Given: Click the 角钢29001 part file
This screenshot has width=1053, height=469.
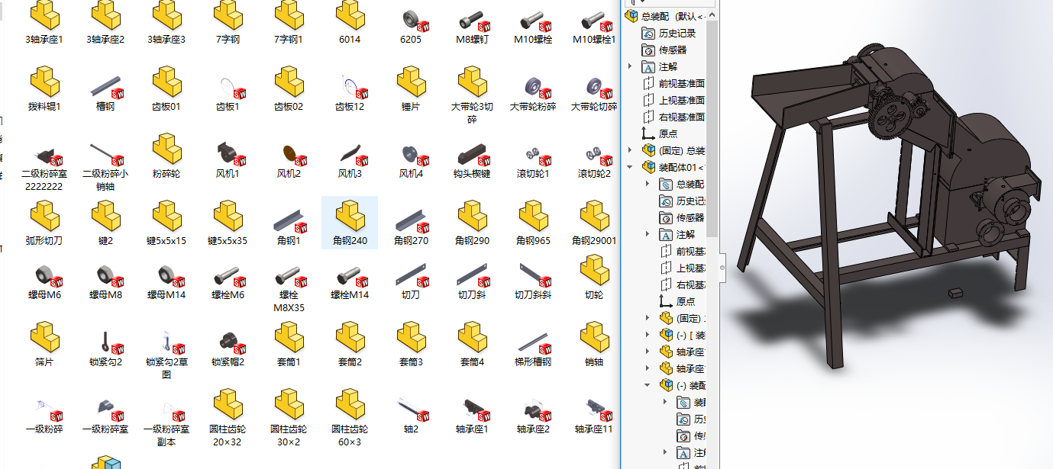Looking at the screenshot, I should click(594, 223).
